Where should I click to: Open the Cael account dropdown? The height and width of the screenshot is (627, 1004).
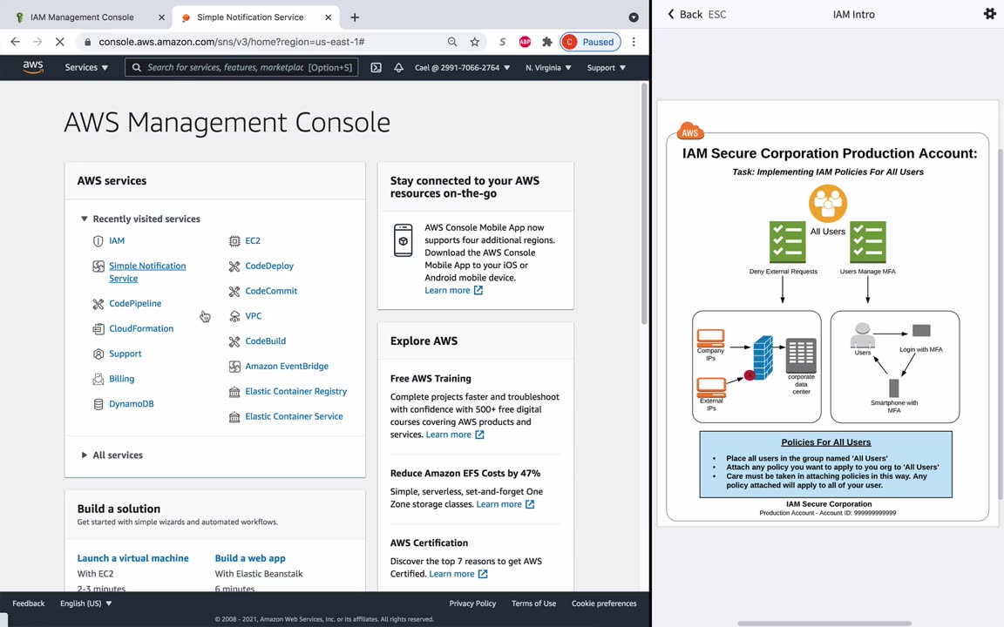coord(462,67)
